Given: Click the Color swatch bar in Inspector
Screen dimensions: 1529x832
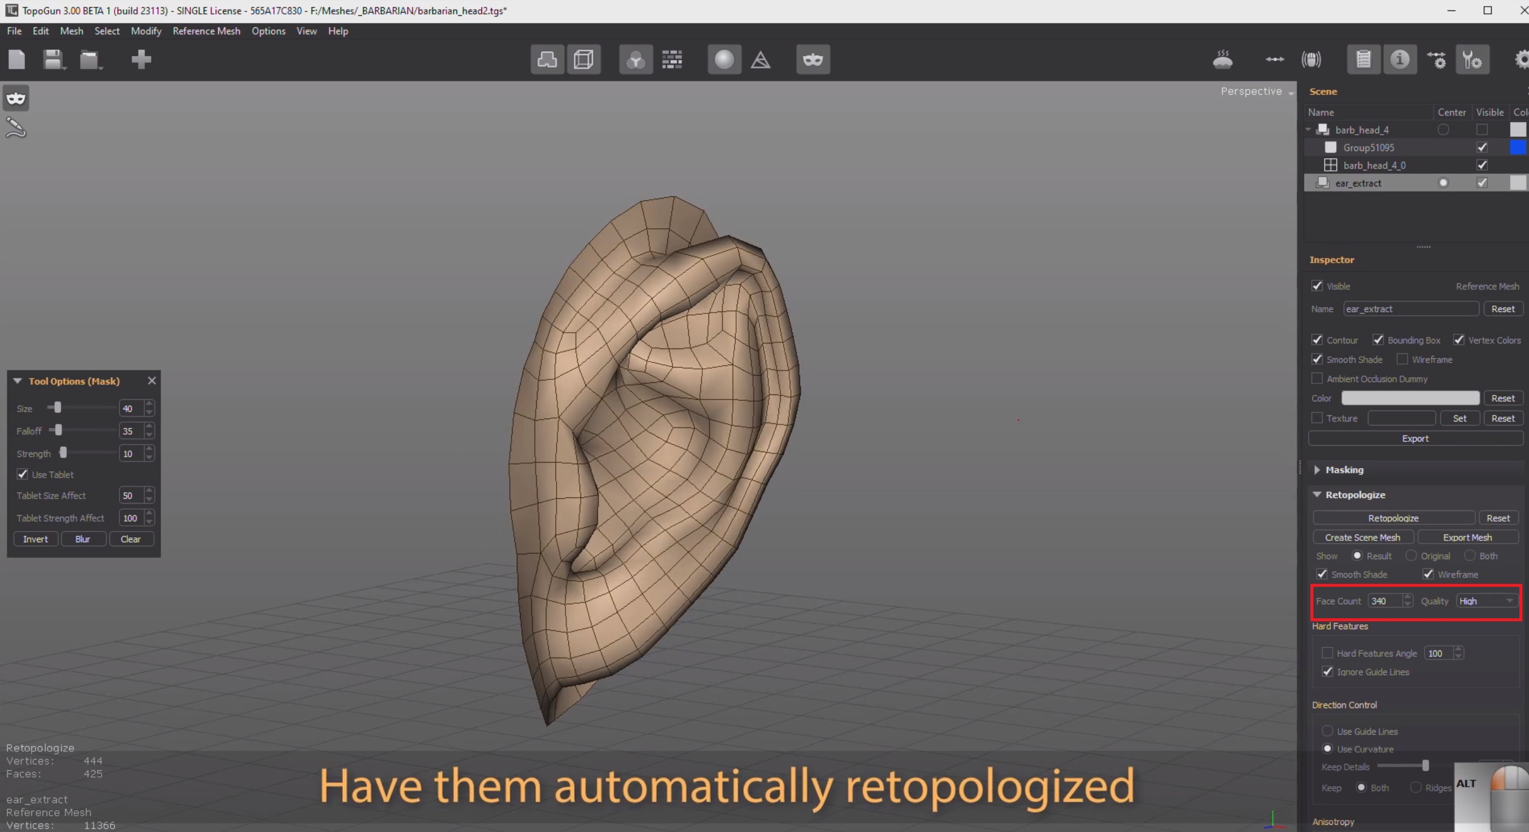Looking at the screenshot, I should point(1410,398).
